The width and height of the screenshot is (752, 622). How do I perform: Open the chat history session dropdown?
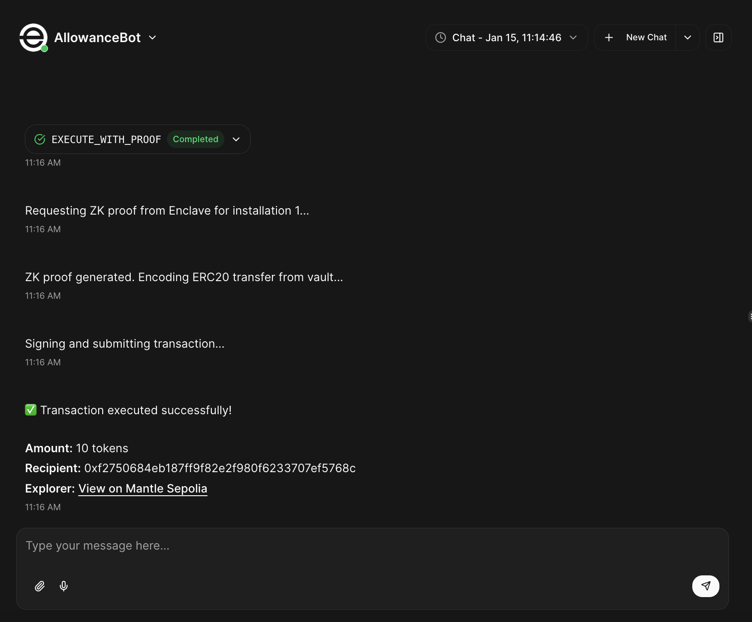click(x=573, y=38)
